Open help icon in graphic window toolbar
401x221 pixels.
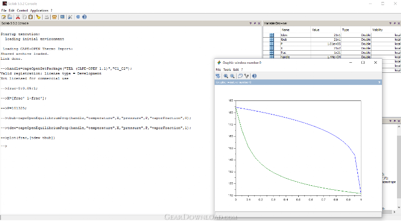click(x=254, y=76)
